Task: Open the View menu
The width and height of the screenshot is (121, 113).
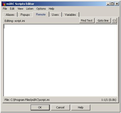Action: [x=20, y=9]
